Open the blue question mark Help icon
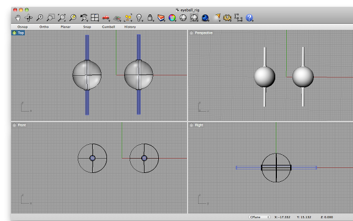 coord(249,18)
